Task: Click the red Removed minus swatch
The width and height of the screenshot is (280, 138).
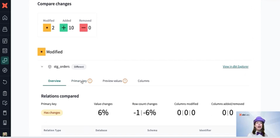Action: 83,28
